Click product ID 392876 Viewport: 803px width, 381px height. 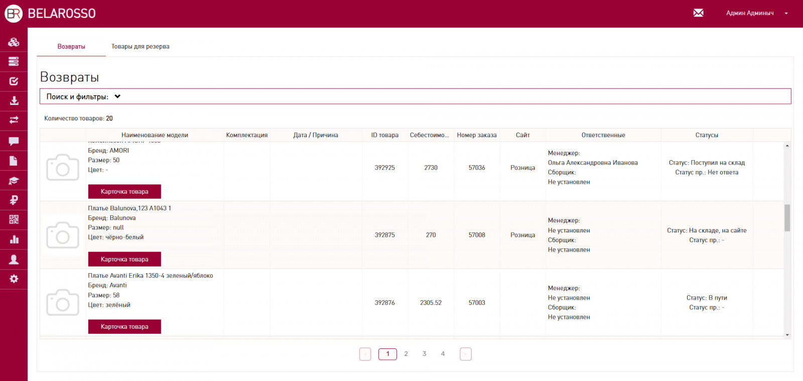(385, 303)
